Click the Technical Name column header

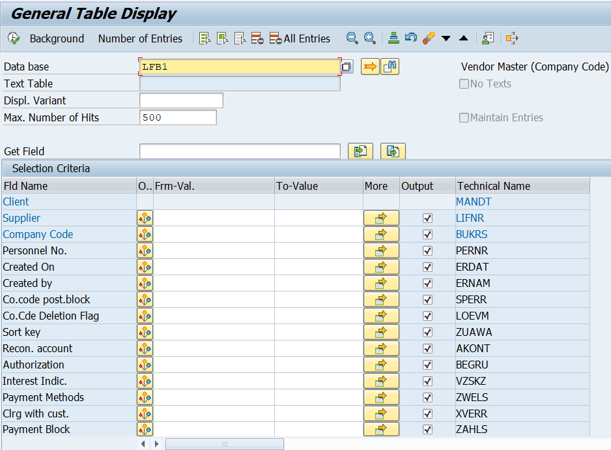(x=522, y=186)
